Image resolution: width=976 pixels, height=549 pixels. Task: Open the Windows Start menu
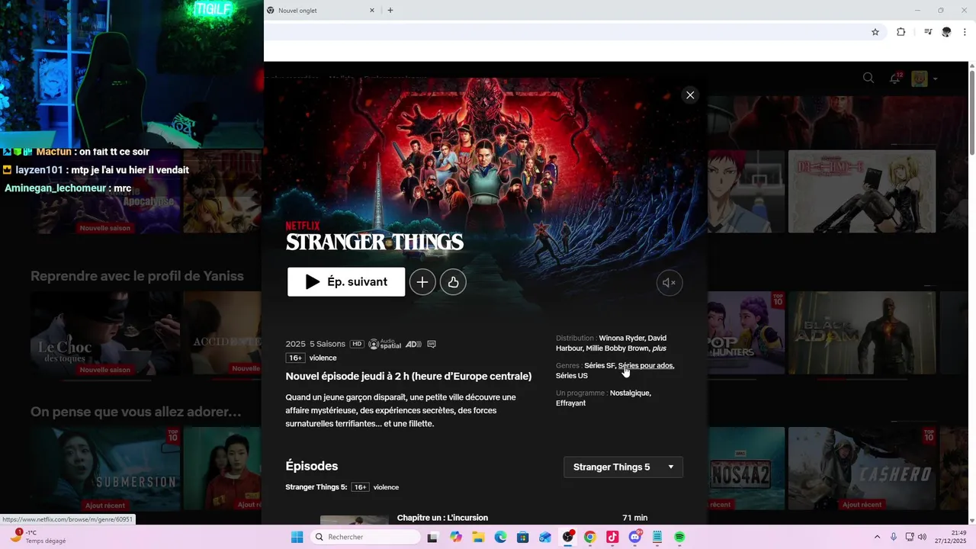click(297, 538)
